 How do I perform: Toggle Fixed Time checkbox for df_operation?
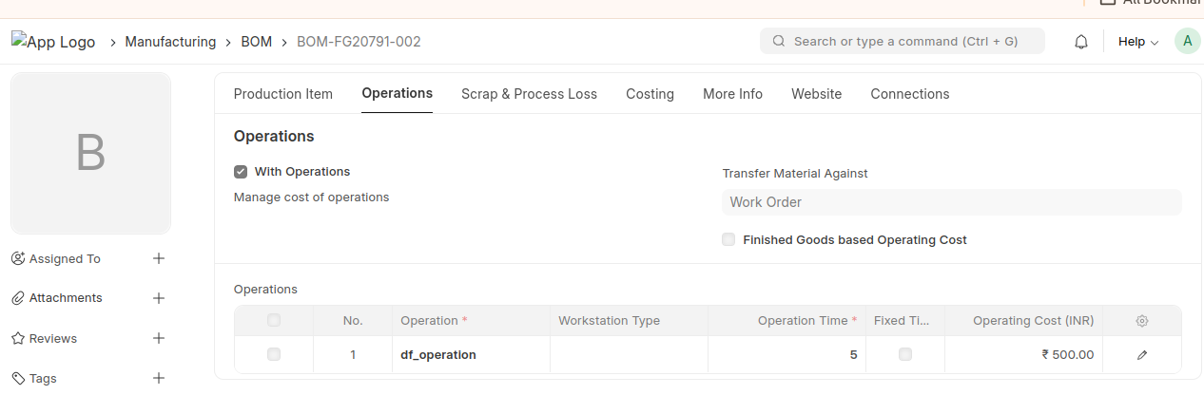click(x=905, y=354)
